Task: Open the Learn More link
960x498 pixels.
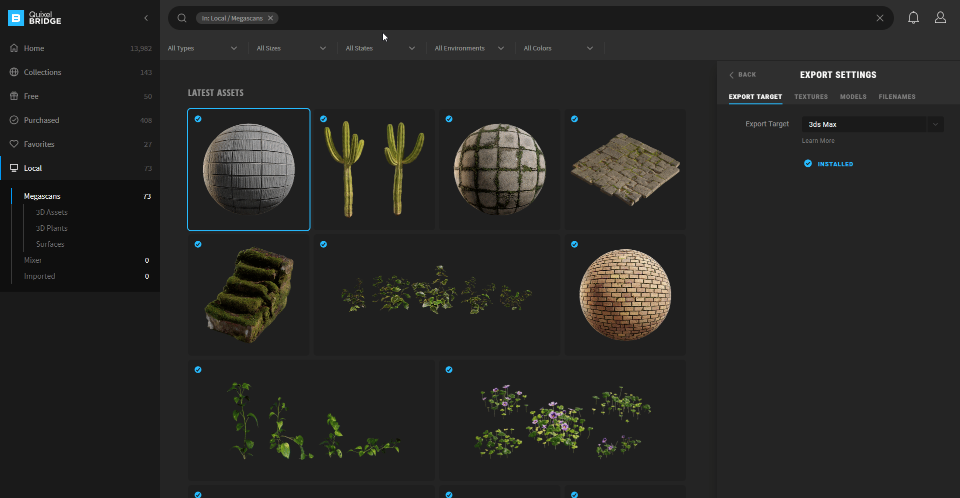Action: pyautogui.click(x=818, y=140)
